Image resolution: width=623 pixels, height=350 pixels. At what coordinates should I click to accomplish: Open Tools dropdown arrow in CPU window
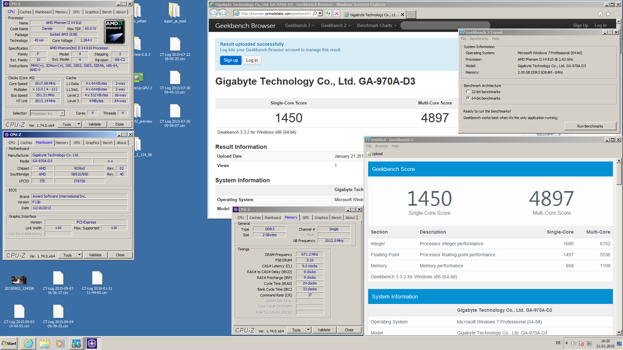click(79, 124)
